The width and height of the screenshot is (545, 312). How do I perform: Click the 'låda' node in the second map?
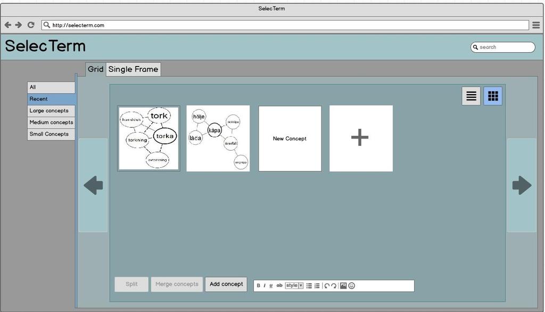(x=195, y=138)
